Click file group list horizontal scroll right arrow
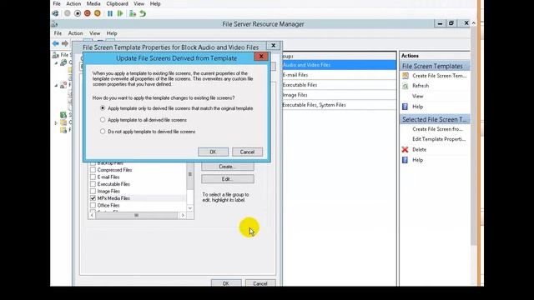 tap(183, 215)
